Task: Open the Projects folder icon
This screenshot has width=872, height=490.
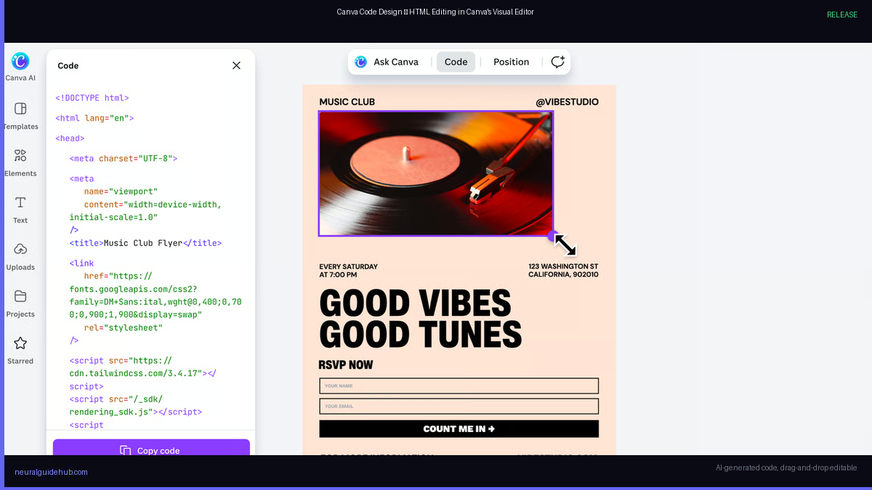Action: 20,296
